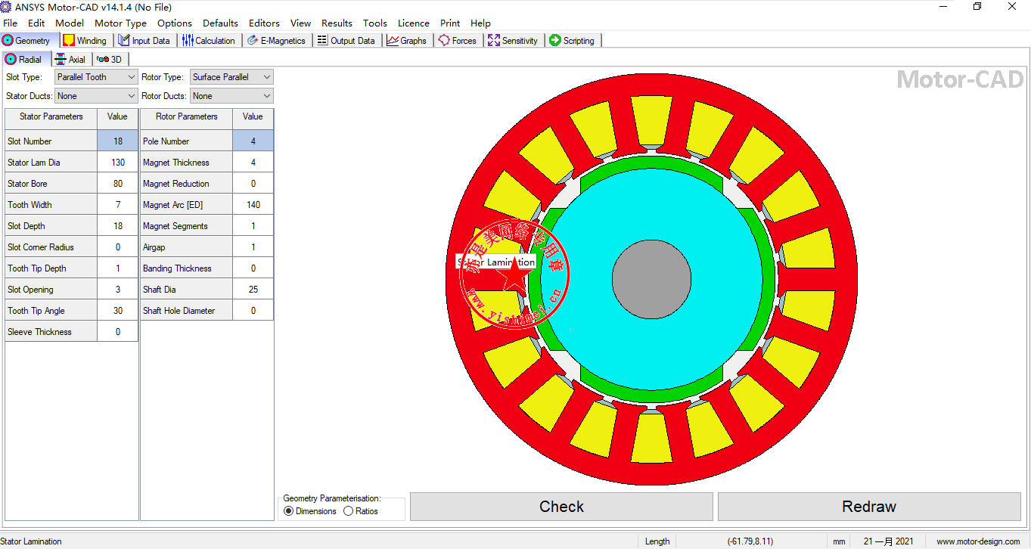
Task: Click the Output Data tab icon
Action: pyautogui.click(x=322, y=40)
